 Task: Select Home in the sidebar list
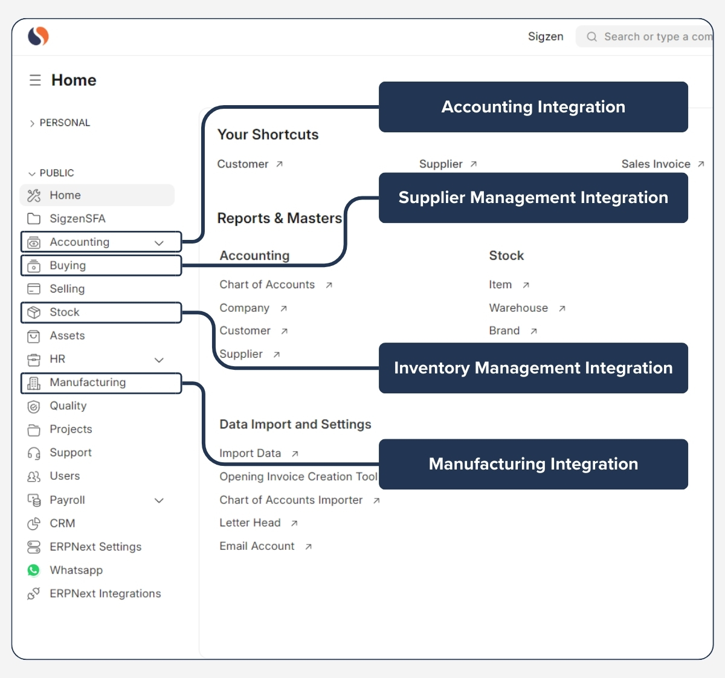65,195
